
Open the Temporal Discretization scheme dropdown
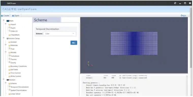pos(60,34)
